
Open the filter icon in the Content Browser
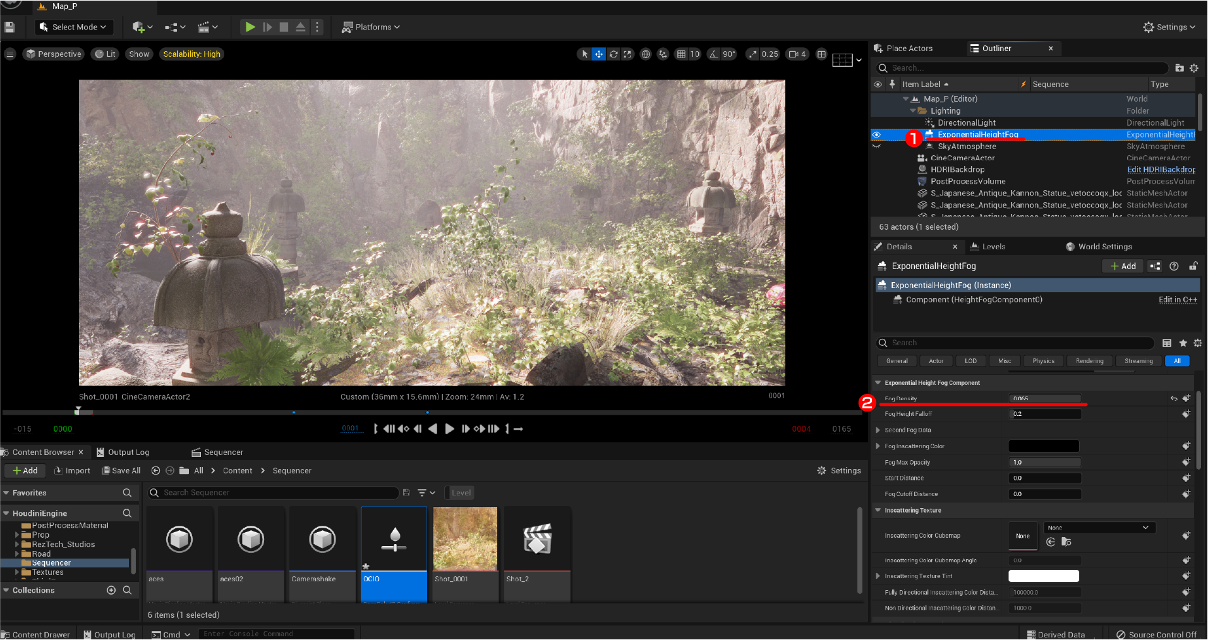[422, 492]
